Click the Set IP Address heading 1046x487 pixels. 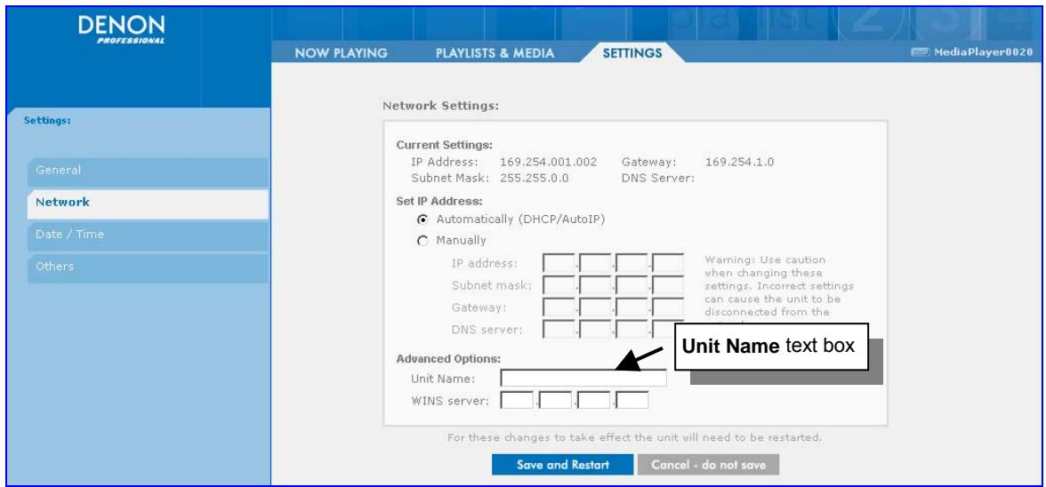(439, 201)
